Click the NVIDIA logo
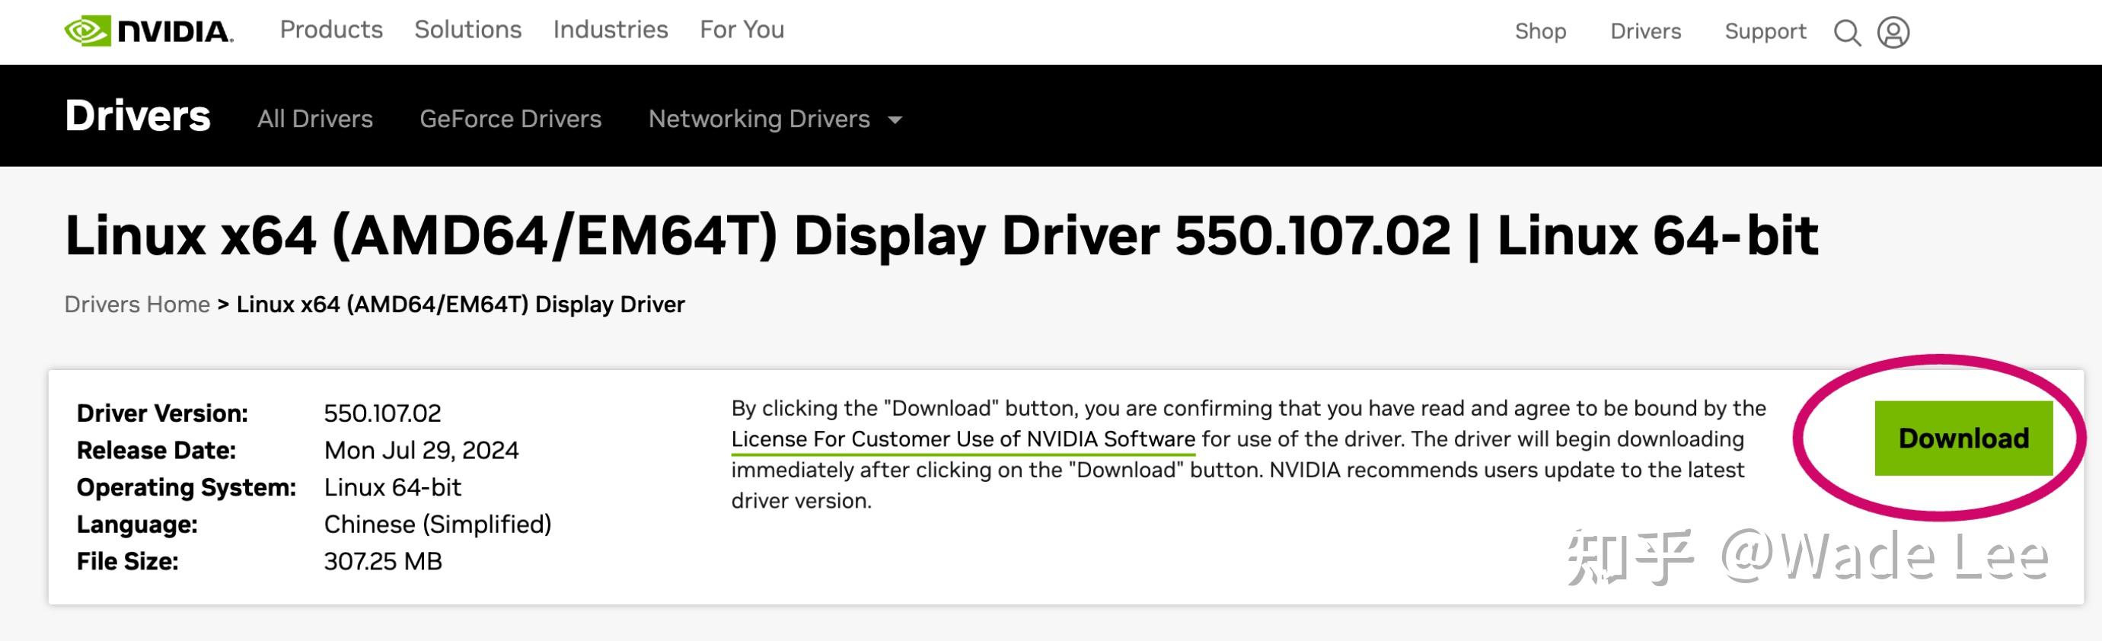 [x=148, y=31]
